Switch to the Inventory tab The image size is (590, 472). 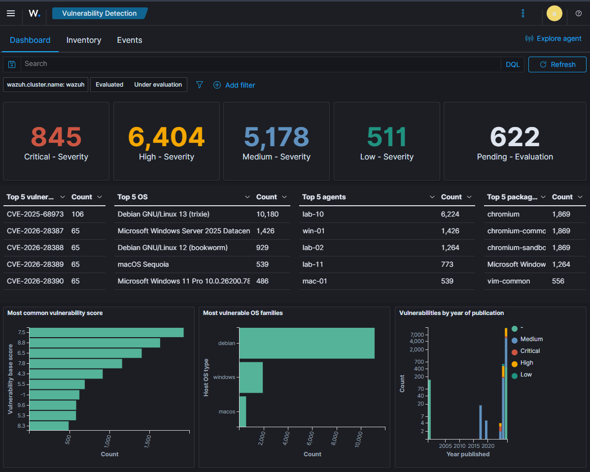[83, 40]
